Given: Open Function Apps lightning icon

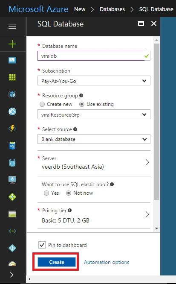Looking at the screenshot, I should pos(12,129).
